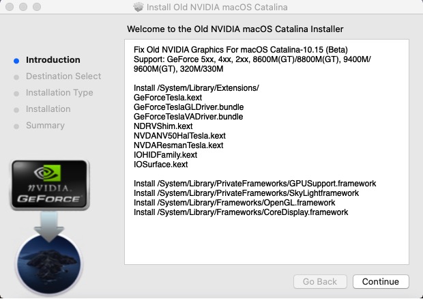Screen dimensions: 423x299
Task: Click the green zoom window button
Action: click(37, 7)
